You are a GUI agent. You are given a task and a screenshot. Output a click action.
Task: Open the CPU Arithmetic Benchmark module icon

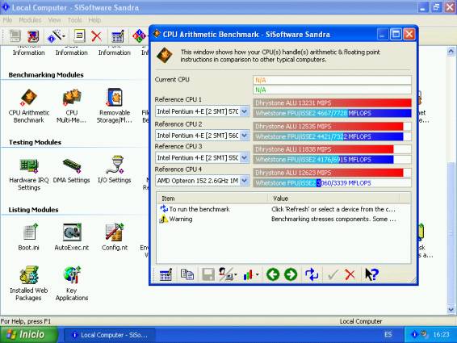tap(28, 98)
